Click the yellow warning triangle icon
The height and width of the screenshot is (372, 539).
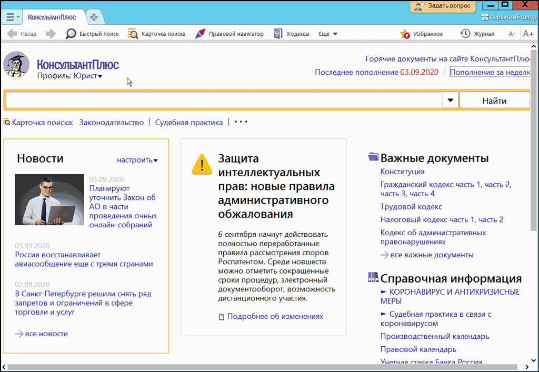(202, 164)
